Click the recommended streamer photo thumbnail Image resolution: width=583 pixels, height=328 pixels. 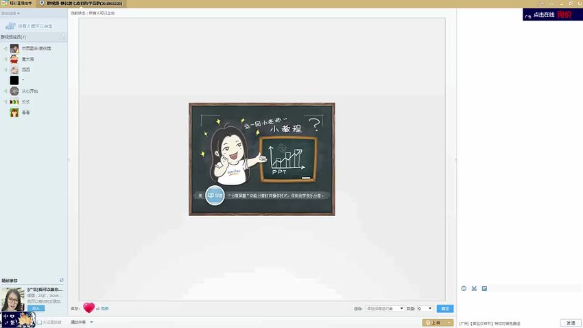12,299
